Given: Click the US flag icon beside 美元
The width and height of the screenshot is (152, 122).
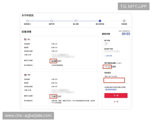Looking at the screenshot, I should [25, 39].
